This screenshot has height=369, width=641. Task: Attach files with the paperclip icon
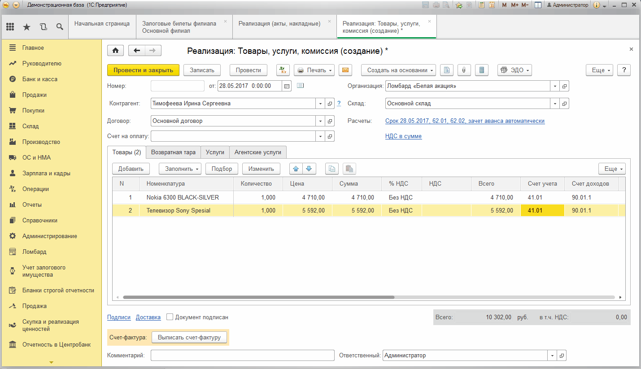(x=464, y=70)
